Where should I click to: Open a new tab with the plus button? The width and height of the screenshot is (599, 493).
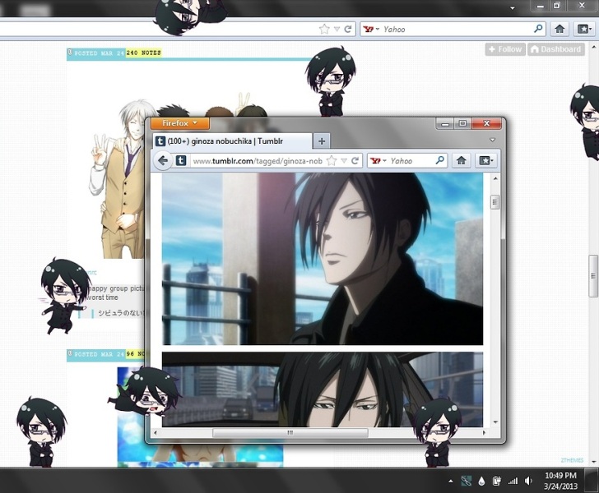[x=322, y=141]
